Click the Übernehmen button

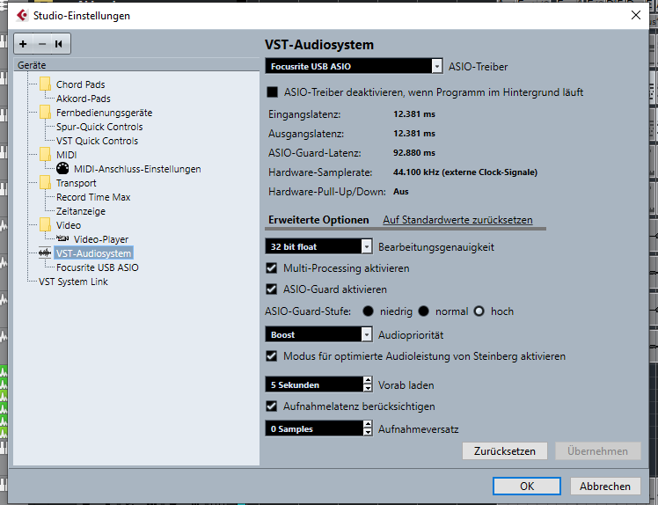coord(597,450)
